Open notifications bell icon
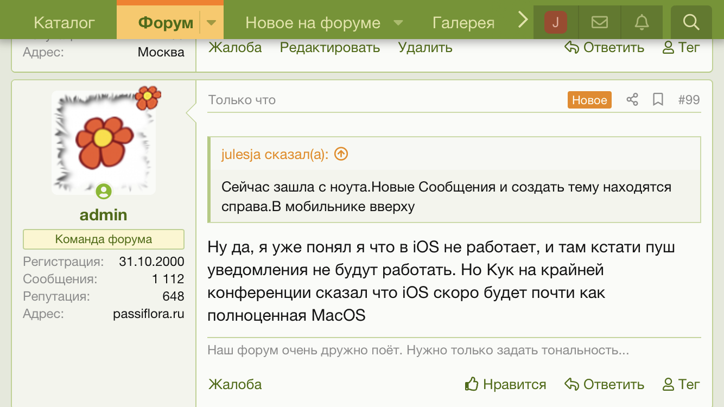 click(642, 22)
